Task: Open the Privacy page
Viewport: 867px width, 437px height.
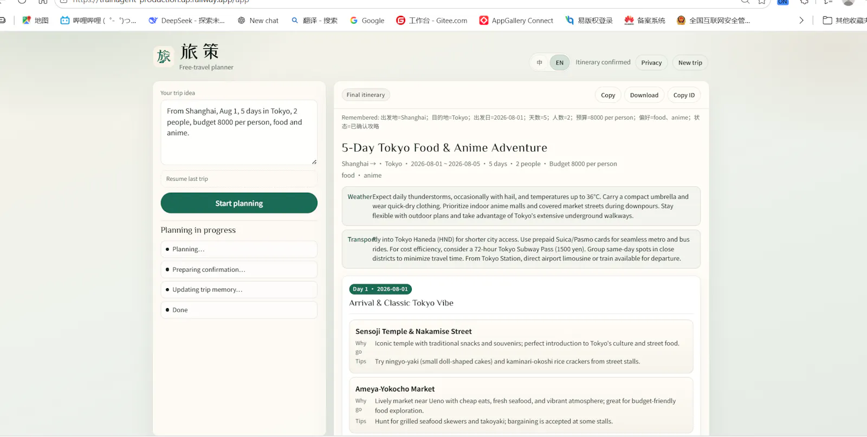Action: (x=651, y=63)
